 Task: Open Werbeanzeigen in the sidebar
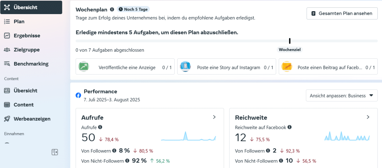click(32, 119)
